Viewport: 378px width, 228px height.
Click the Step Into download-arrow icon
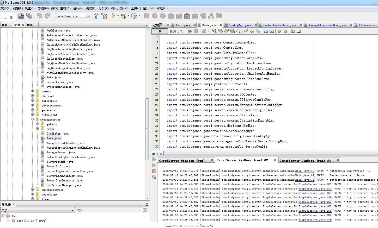pos(187,16)
